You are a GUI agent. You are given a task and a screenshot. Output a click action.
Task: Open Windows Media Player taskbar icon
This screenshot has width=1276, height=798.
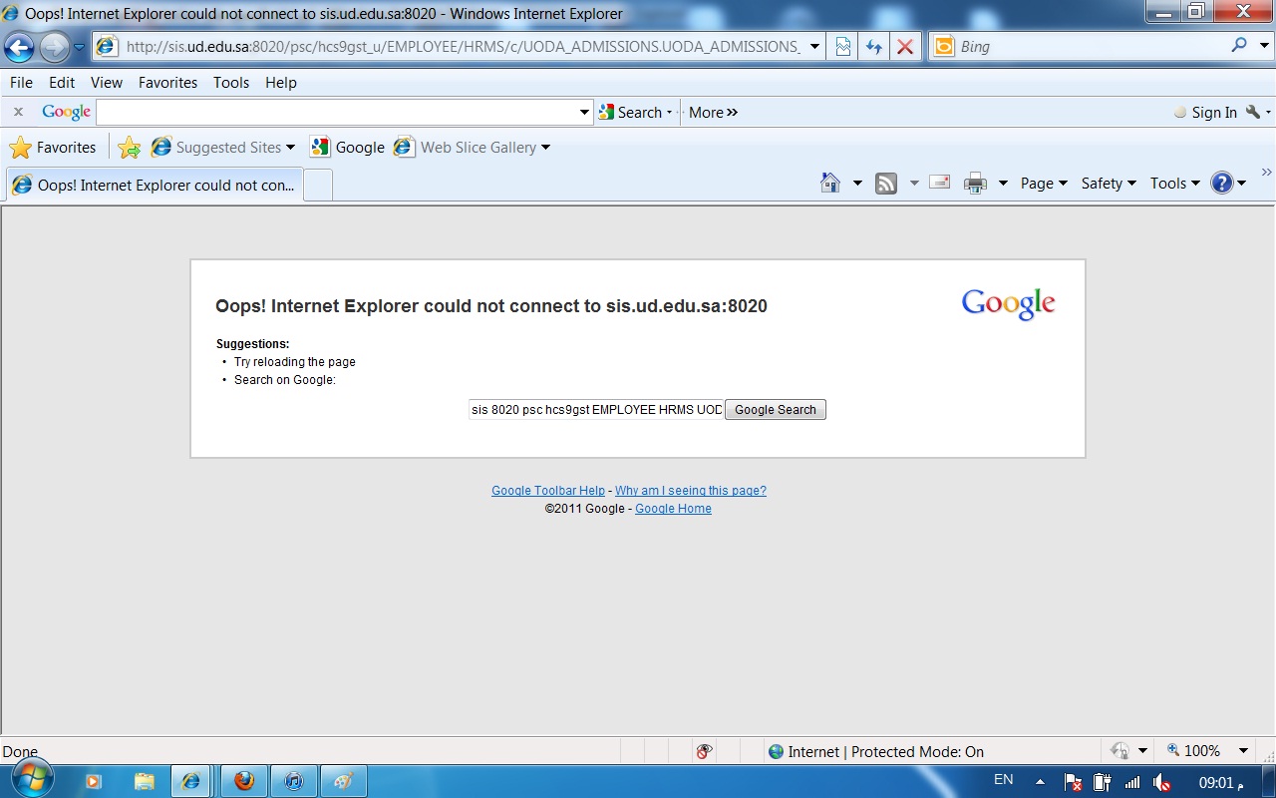coord(93,781)
